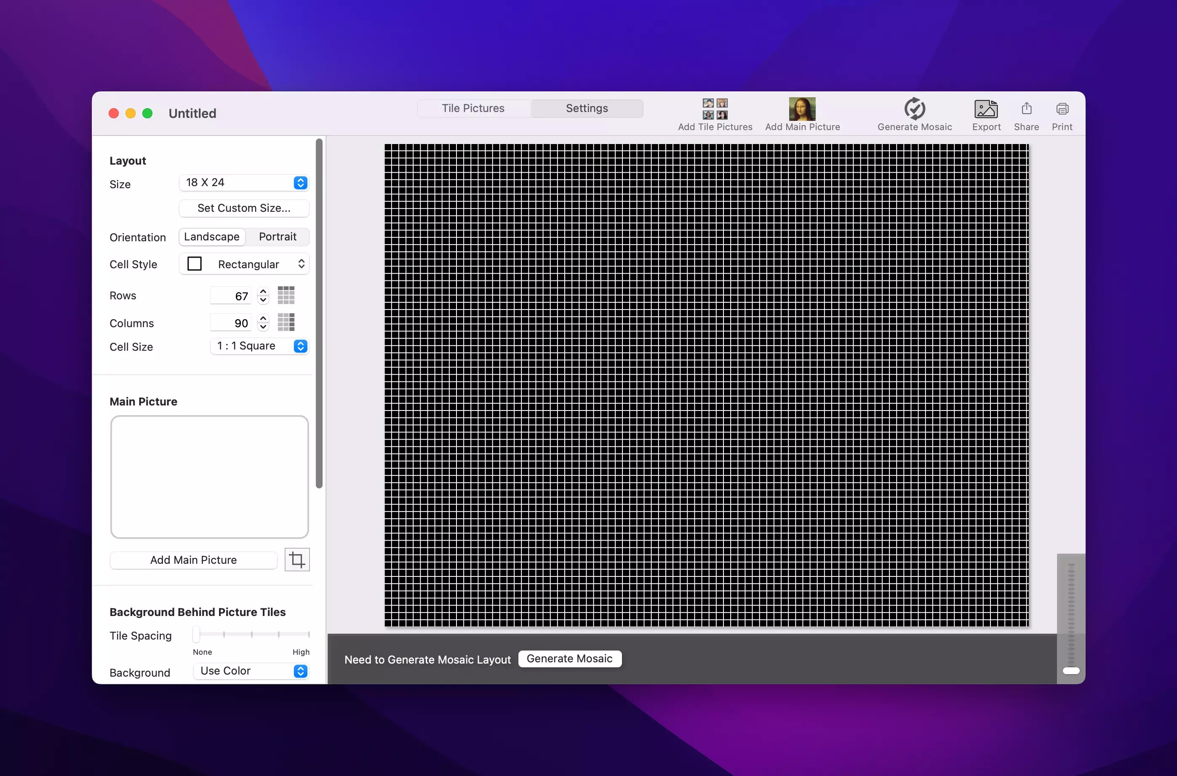
Task: Click the grid icon next to Rows
Action: pyautogui.click(x=286, y=296)
